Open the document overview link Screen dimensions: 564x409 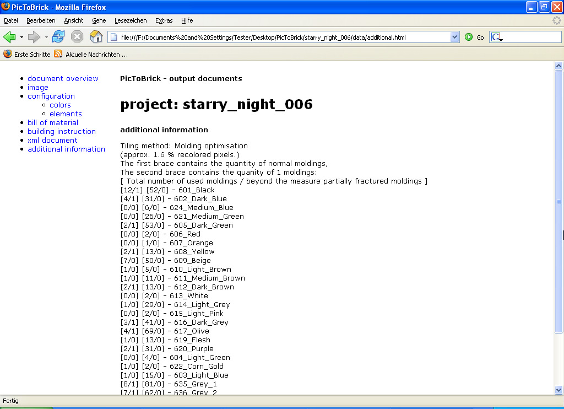point(63,78)
